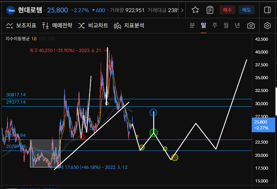Switch chart to 월 monthly timeframe

pos(226,25)
